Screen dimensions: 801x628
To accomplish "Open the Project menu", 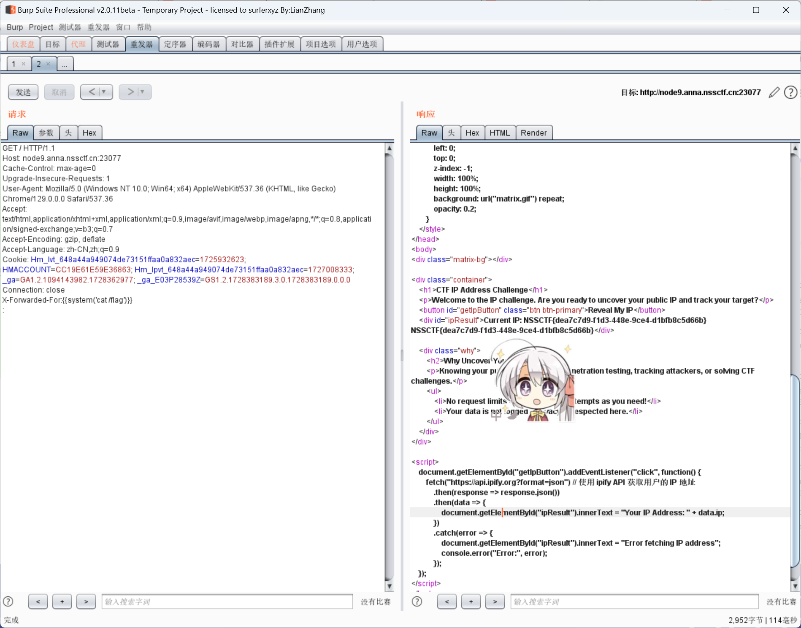I will point(41,27).
